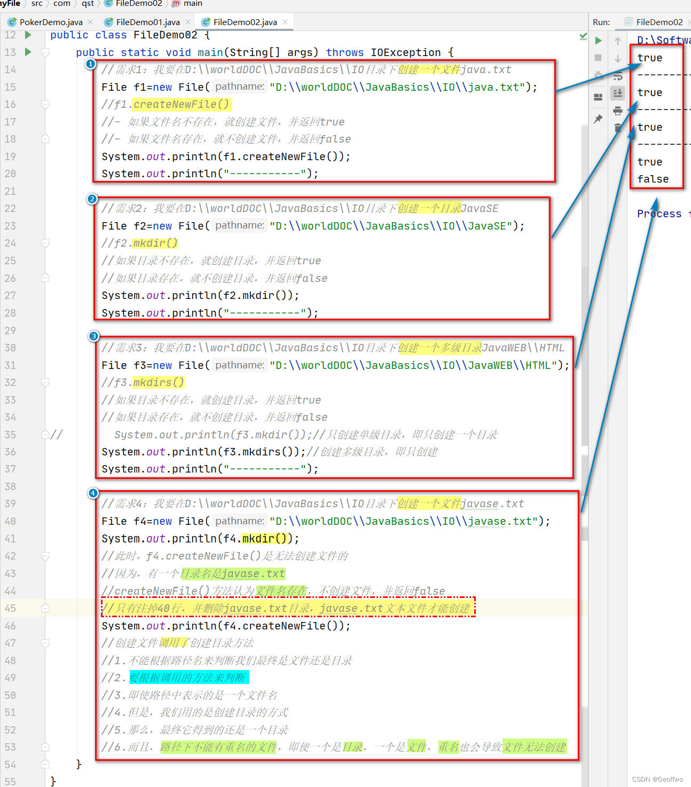Click line number 45 in gutter
Screen dimensions: 691x787
pos(10,608)
